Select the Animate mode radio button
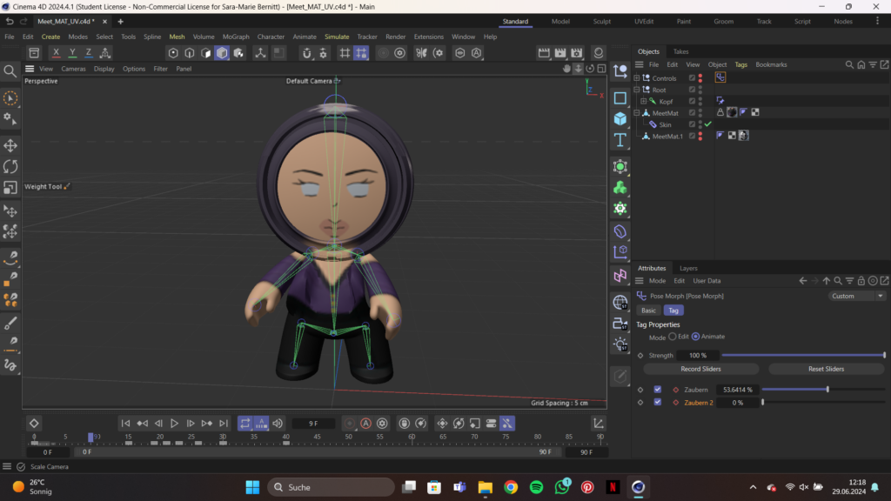 coord(696,337)
